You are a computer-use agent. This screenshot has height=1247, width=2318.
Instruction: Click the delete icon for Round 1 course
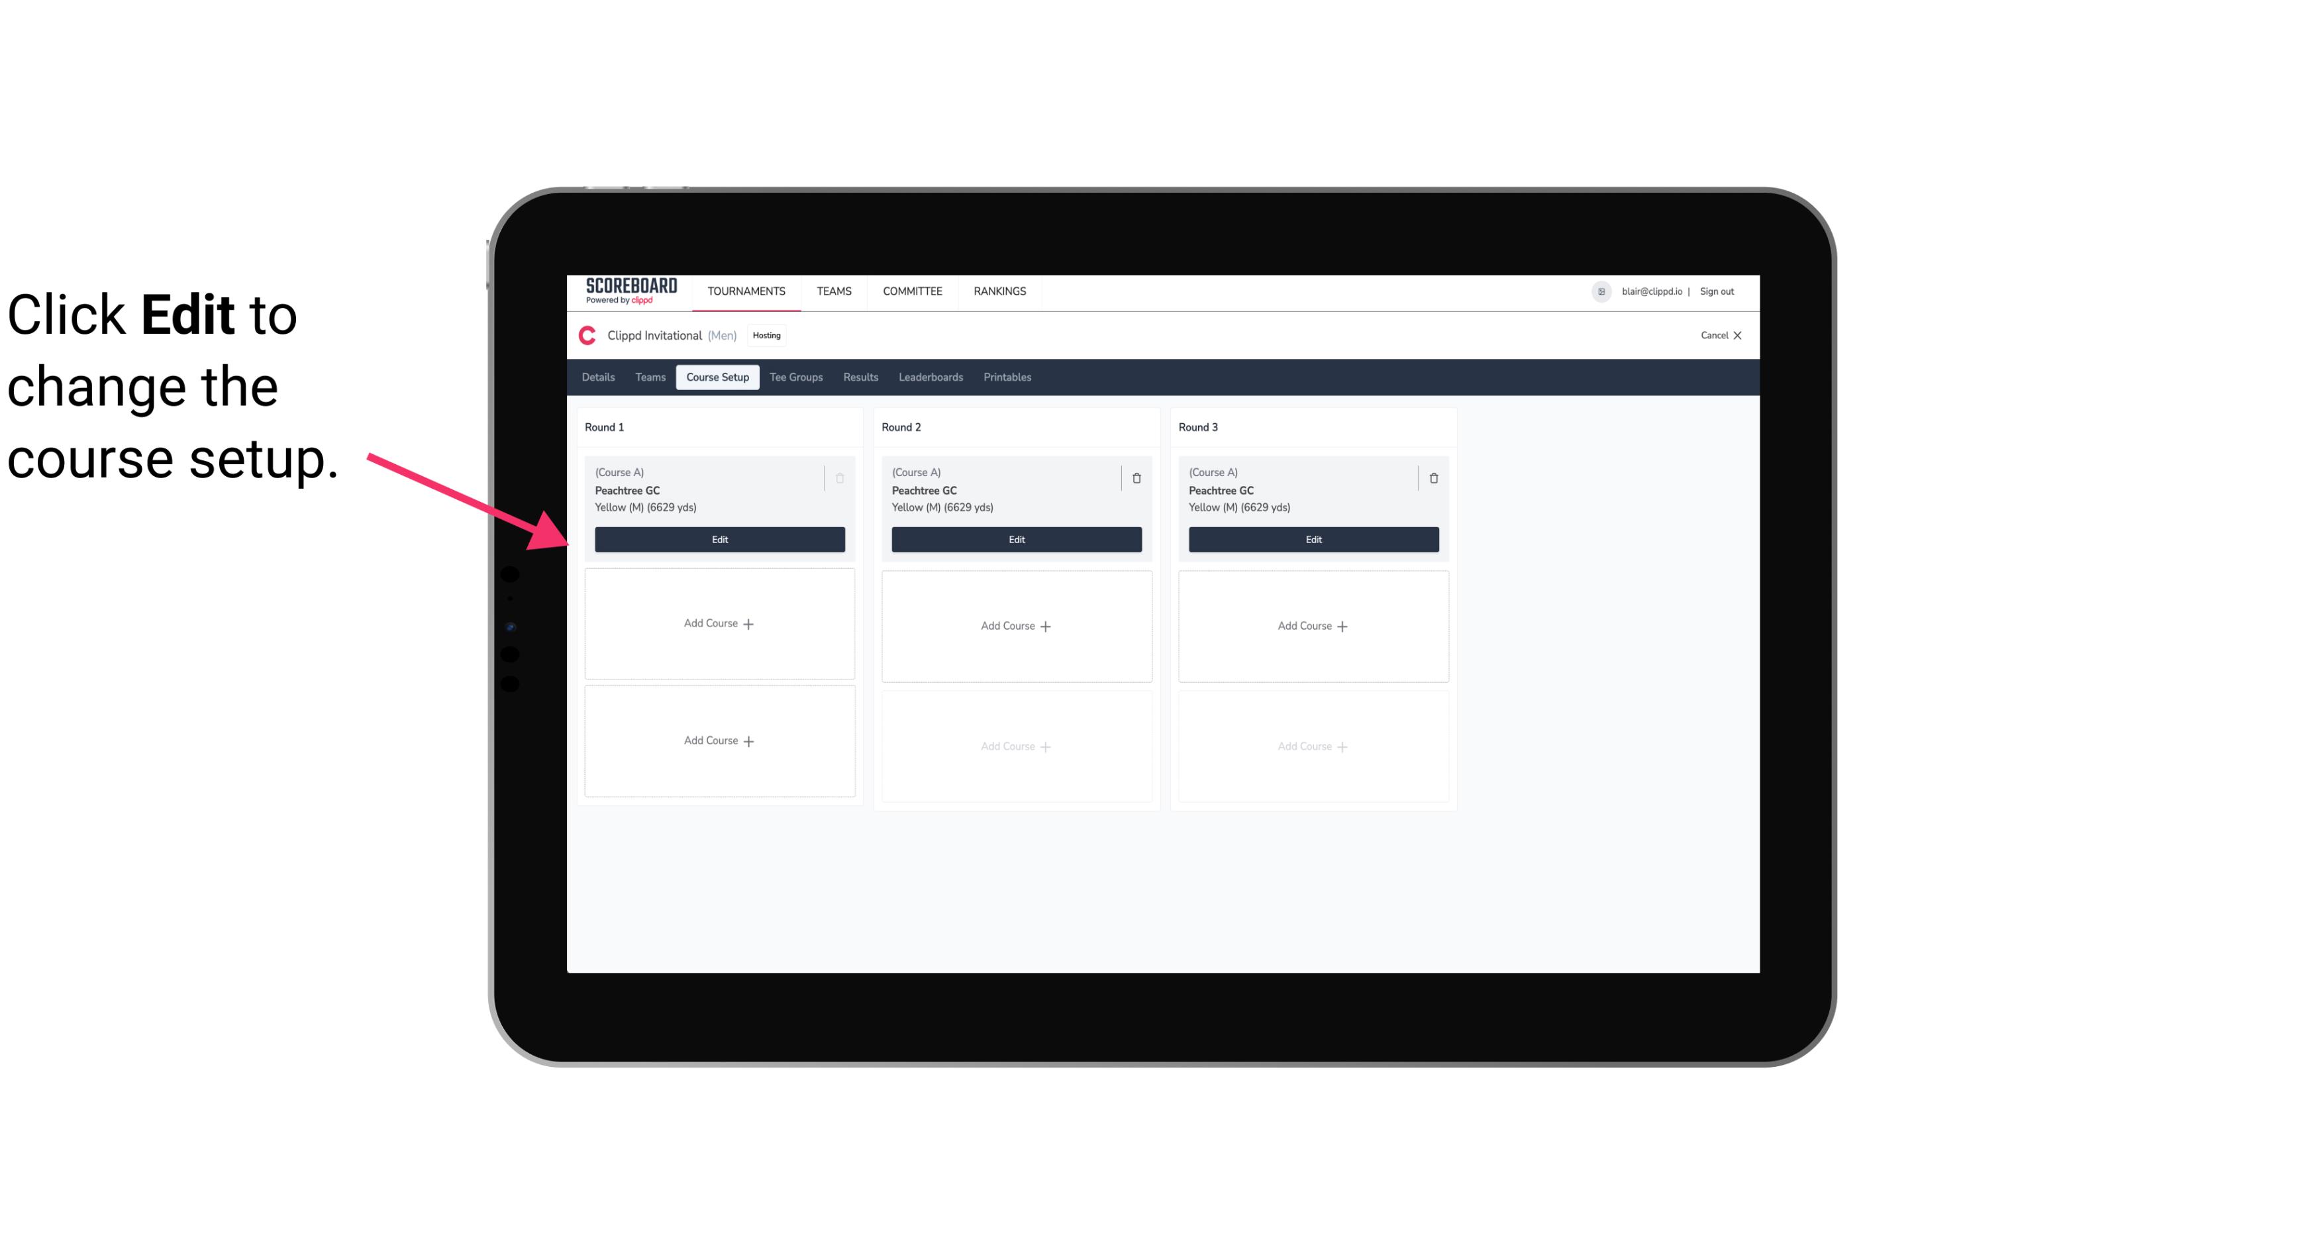point(841,477)
